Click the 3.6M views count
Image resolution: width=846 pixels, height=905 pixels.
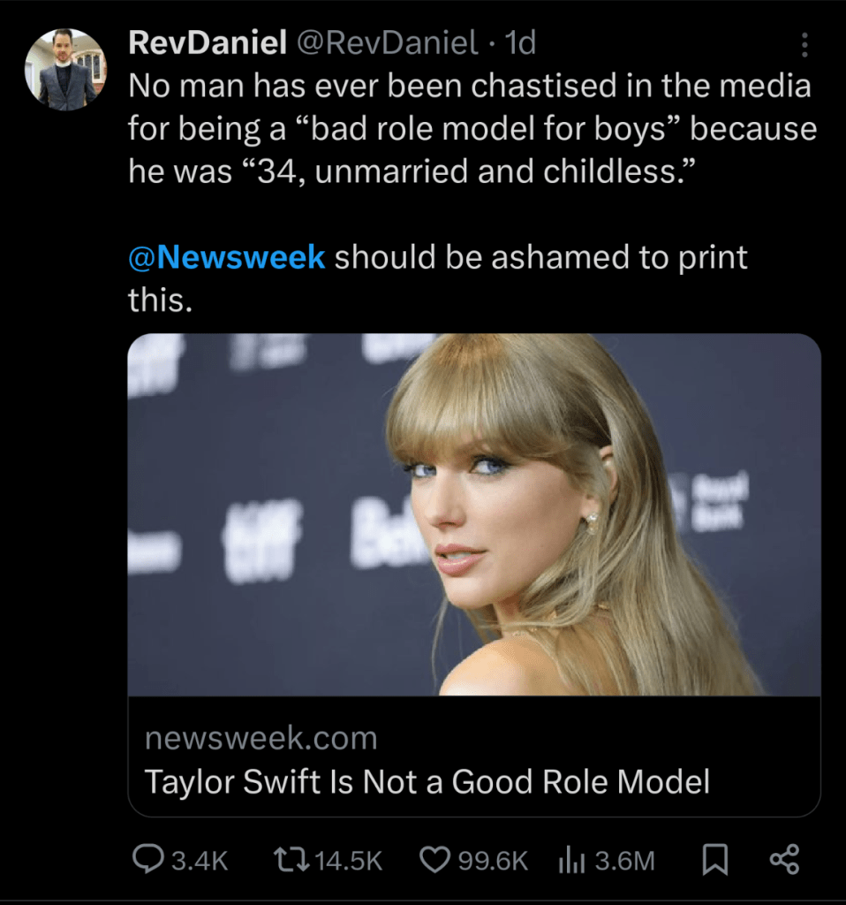coord(625,861)
